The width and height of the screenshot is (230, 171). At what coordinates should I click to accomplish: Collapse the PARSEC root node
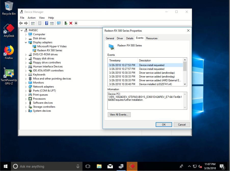(22, 30)
